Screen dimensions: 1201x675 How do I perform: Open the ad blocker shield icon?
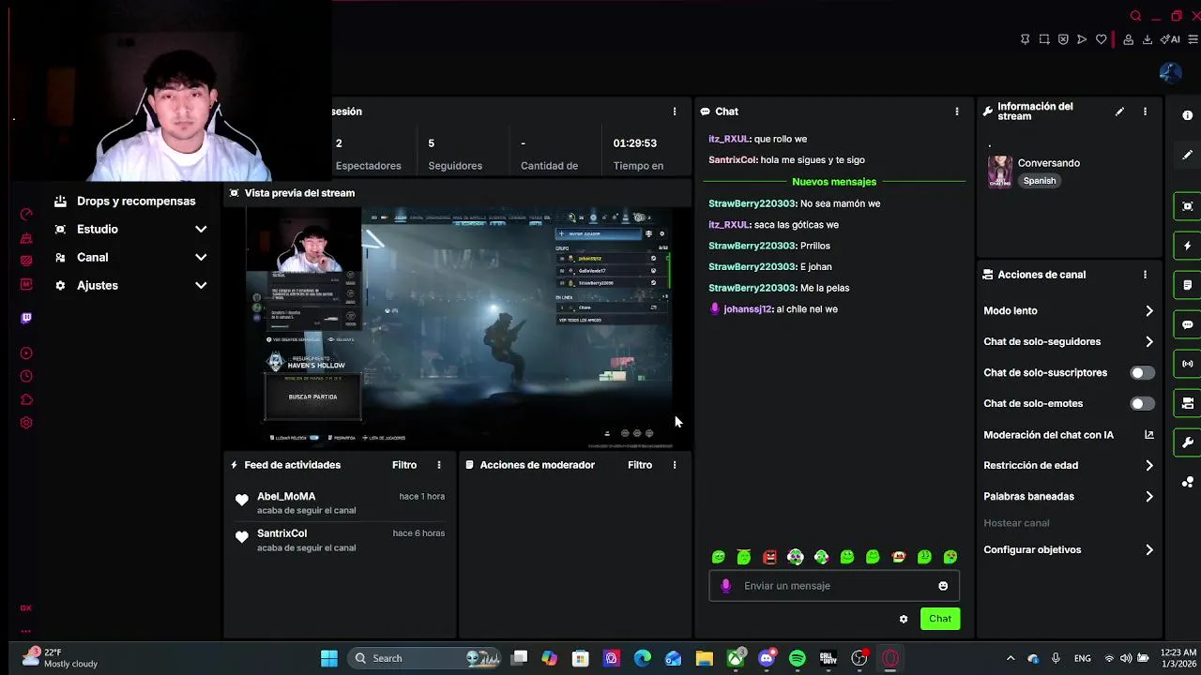[x=1063, y=39]
